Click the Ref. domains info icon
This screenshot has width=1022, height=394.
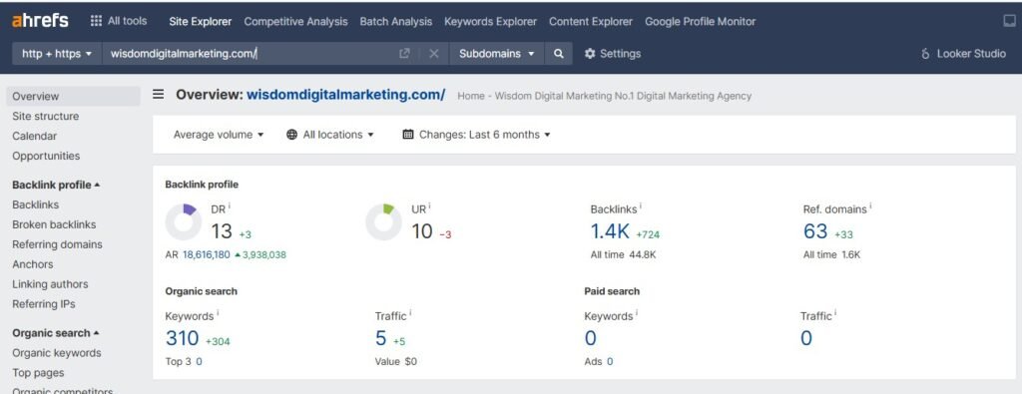click(x=870, y=205)
